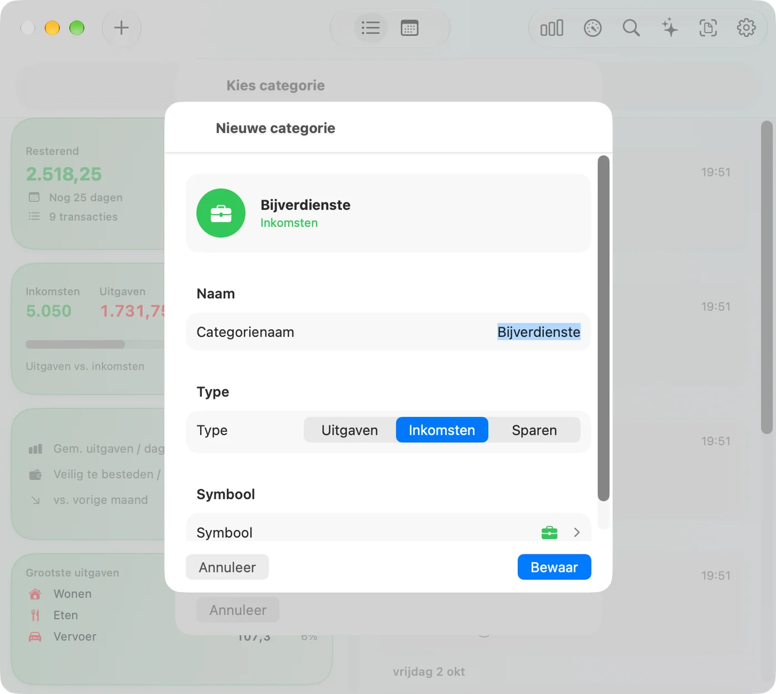This screenshot has width=776, height=694.
Task: Click the scan document icon
Action: pyautogui.click(x=708, y=28)
